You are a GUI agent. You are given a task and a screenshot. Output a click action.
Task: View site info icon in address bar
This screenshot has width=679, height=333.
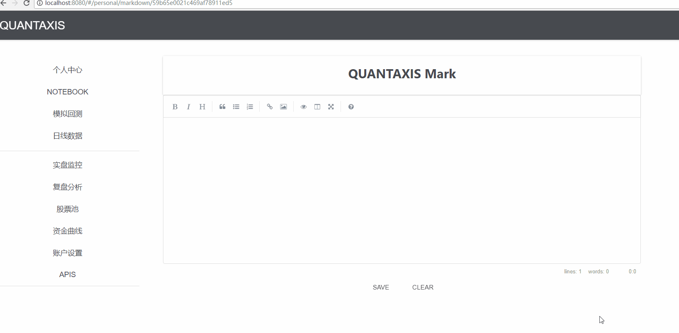click(x=40, y=3)
